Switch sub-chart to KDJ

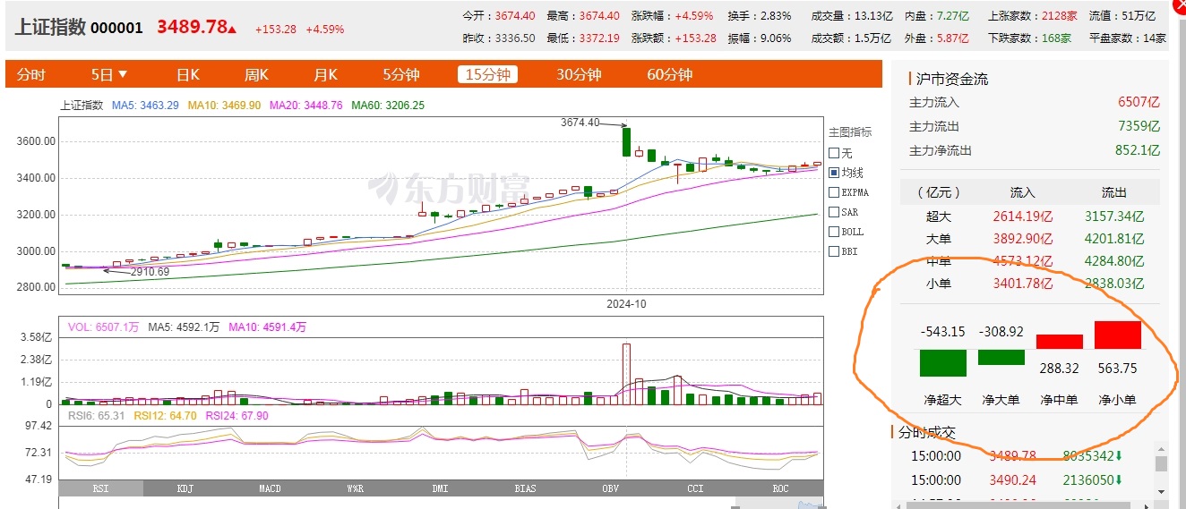tap(185, 488)
